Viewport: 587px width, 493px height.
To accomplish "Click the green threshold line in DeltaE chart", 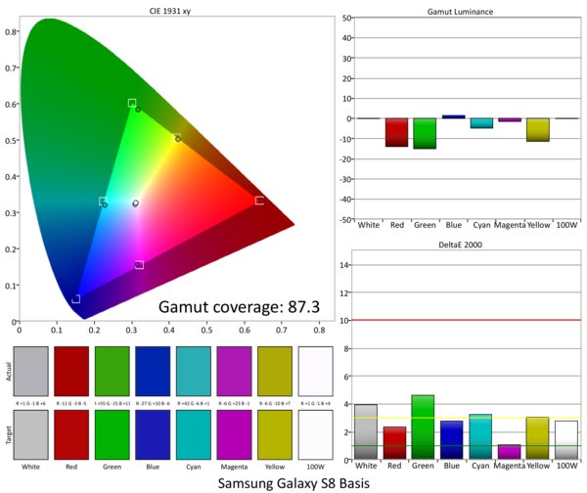I will point(466,445).
